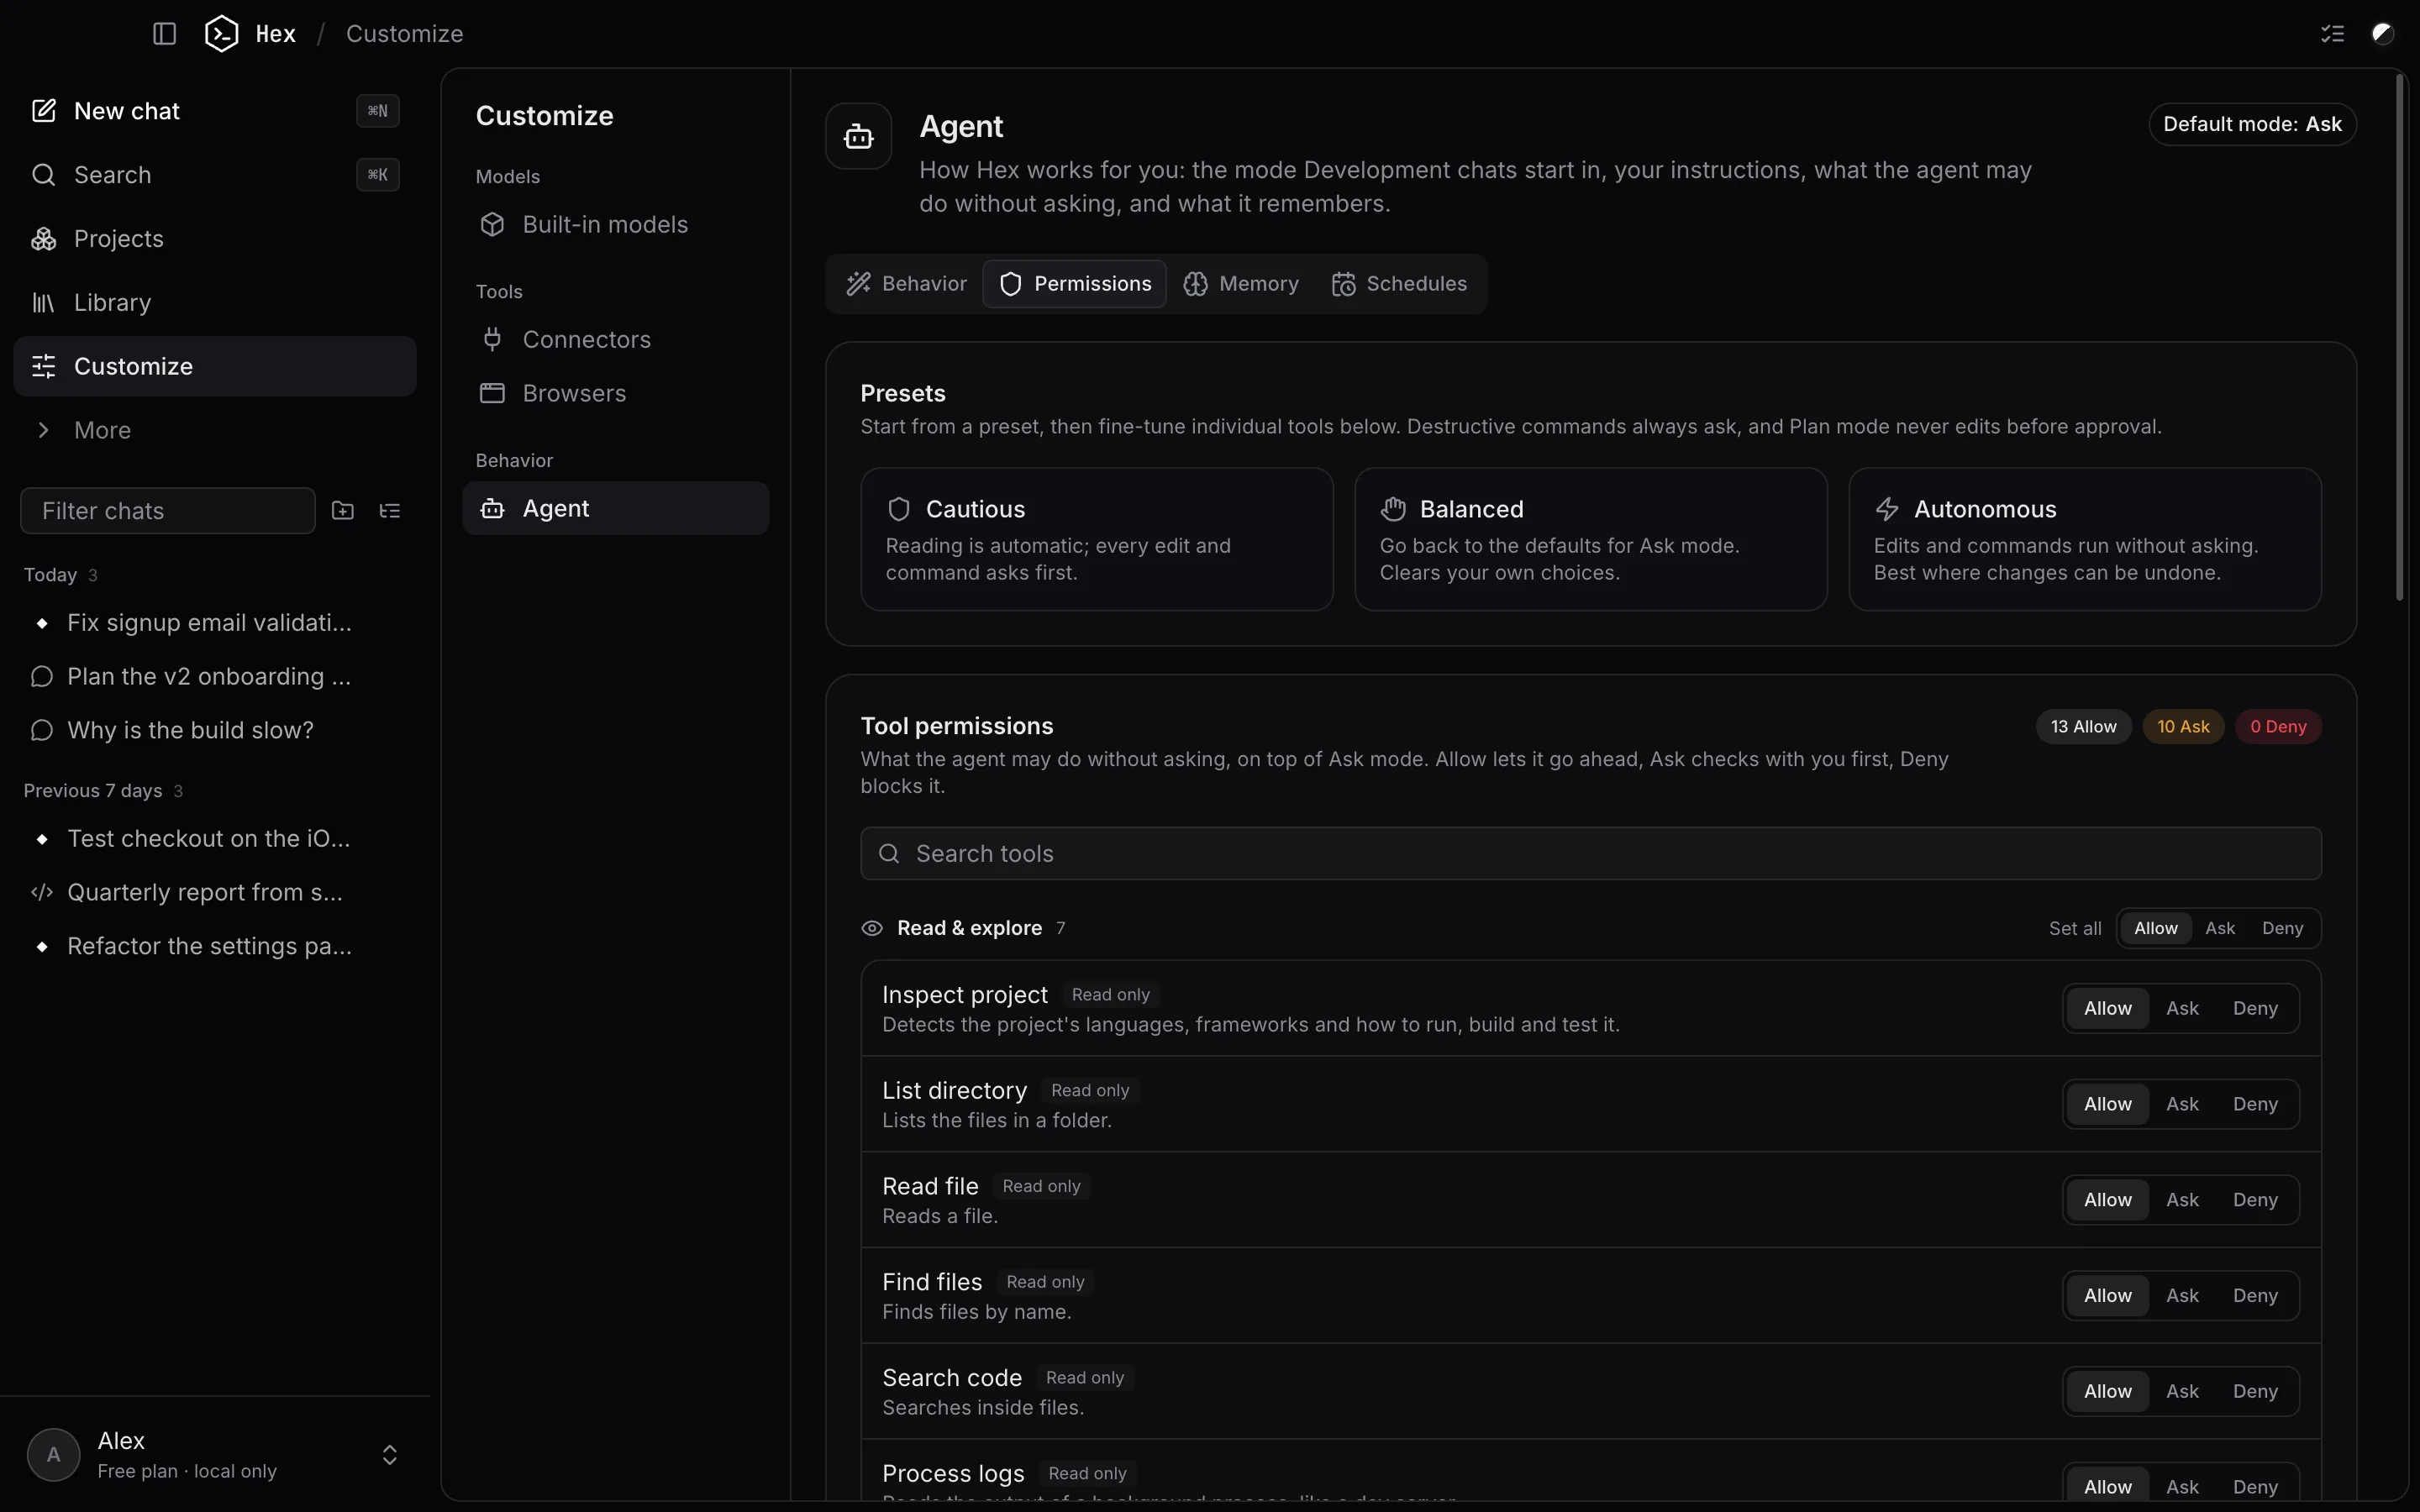Apply the Cautious preset
Image resolution: width=2420 pixels, height=1512 pixels.
click(1097, 540)
